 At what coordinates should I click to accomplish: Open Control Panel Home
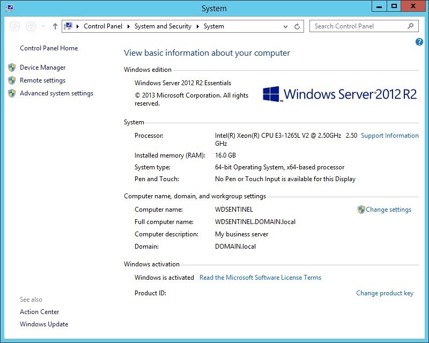click(49, 48)
